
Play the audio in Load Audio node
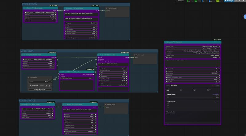(x=30, y=86)
